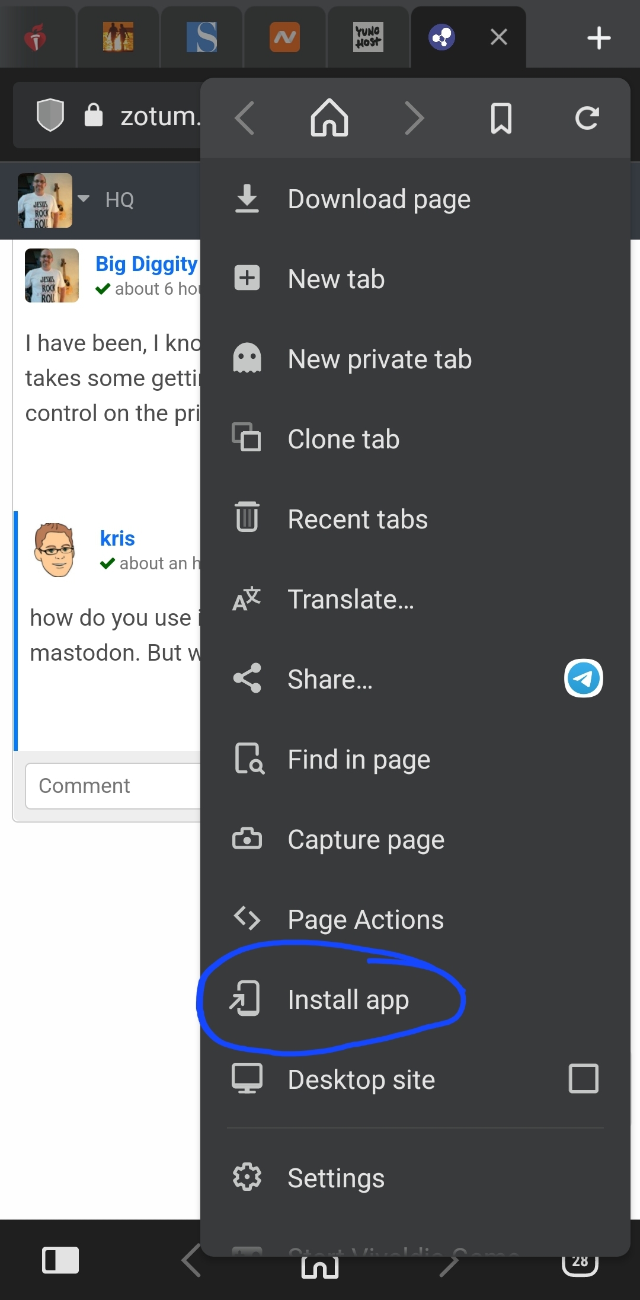Image resolution: width=640 pixels, height=1300 pixels.
Task: Bookmark this page via bookmark icon
Action: click(501, 118)
